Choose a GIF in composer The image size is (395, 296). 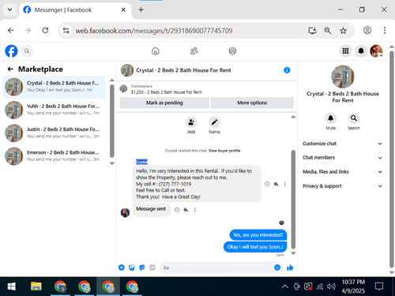152,268
